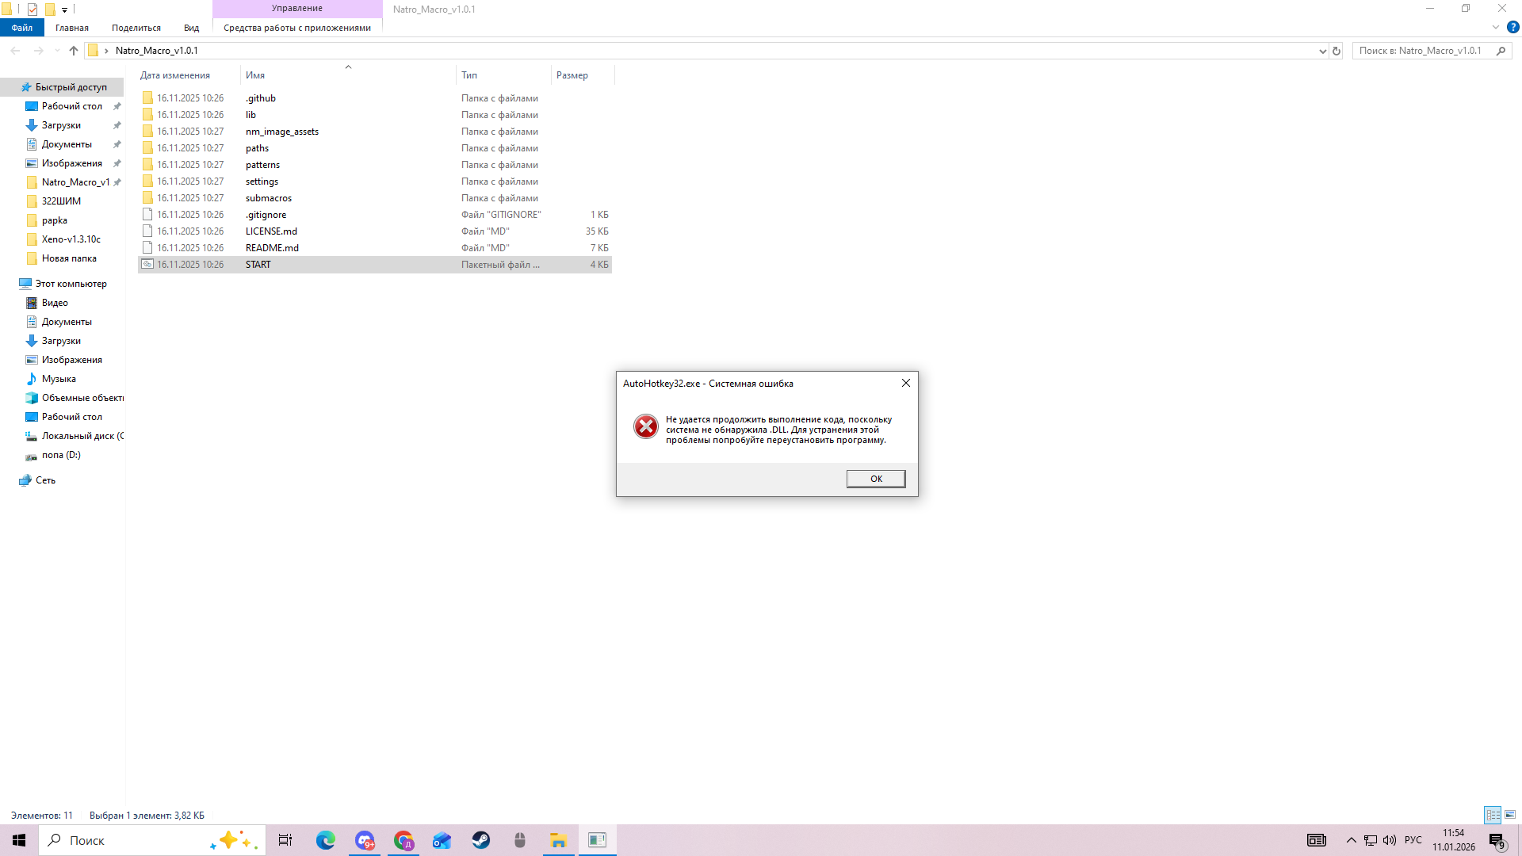Expand the ribbon with the chevron arrow
The height and width of the screenshot is (856, 1522).
[1496, 27]
